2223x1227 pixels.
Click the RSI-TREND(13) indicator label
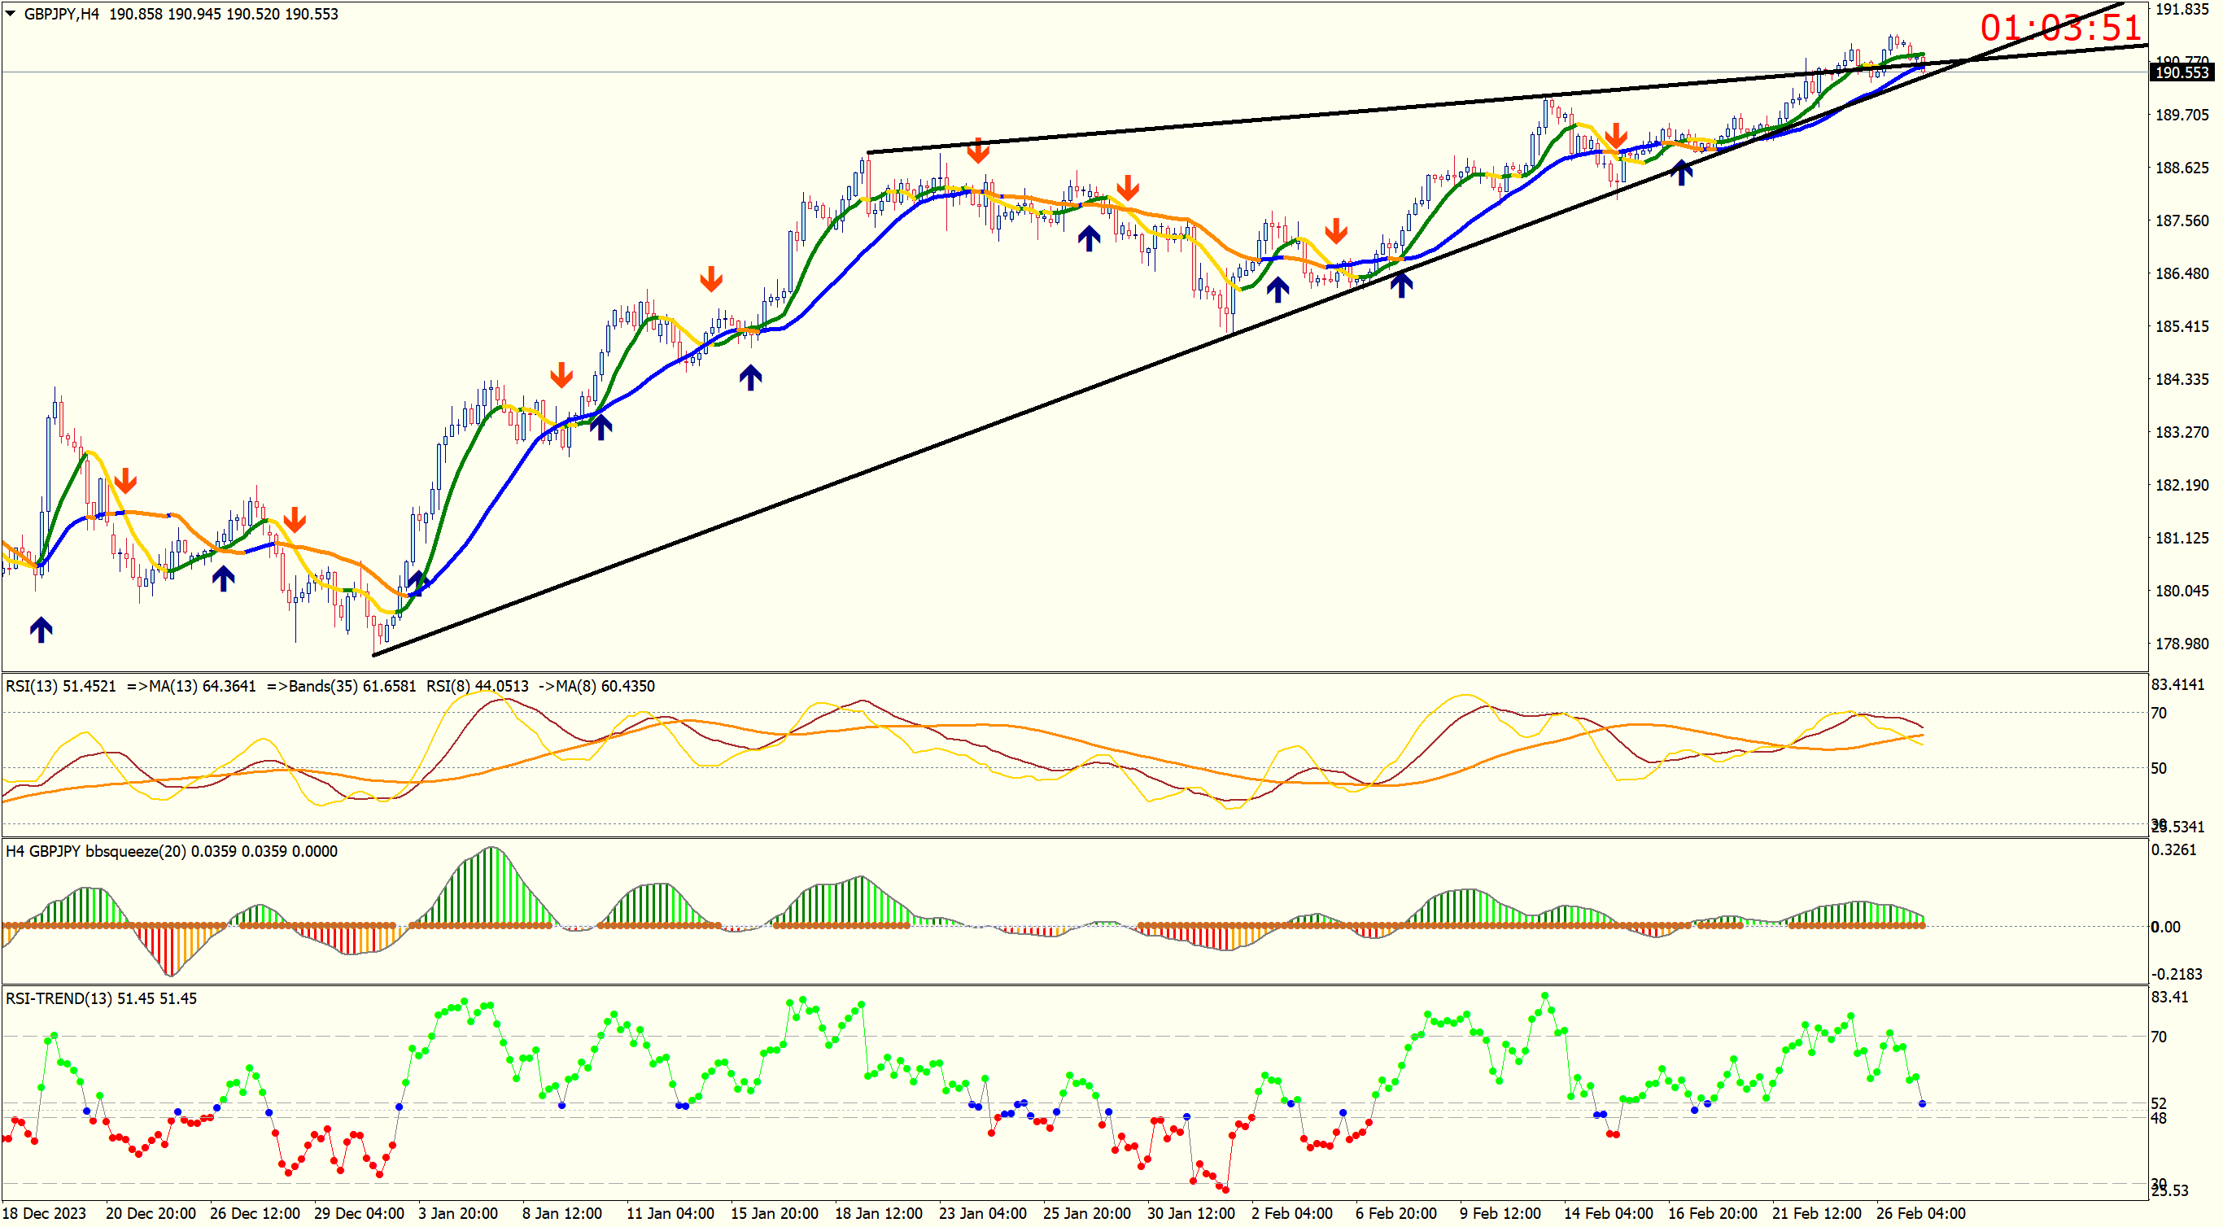tap(59, 998)
